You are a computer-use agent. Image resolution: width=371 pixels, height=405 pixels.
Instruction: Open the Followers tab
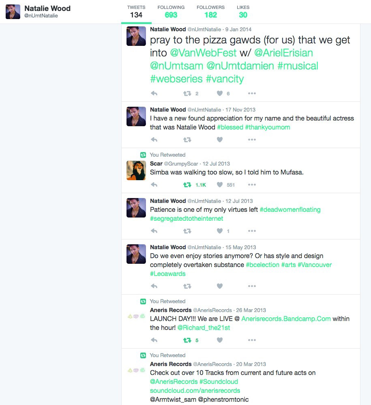[210, 12]
